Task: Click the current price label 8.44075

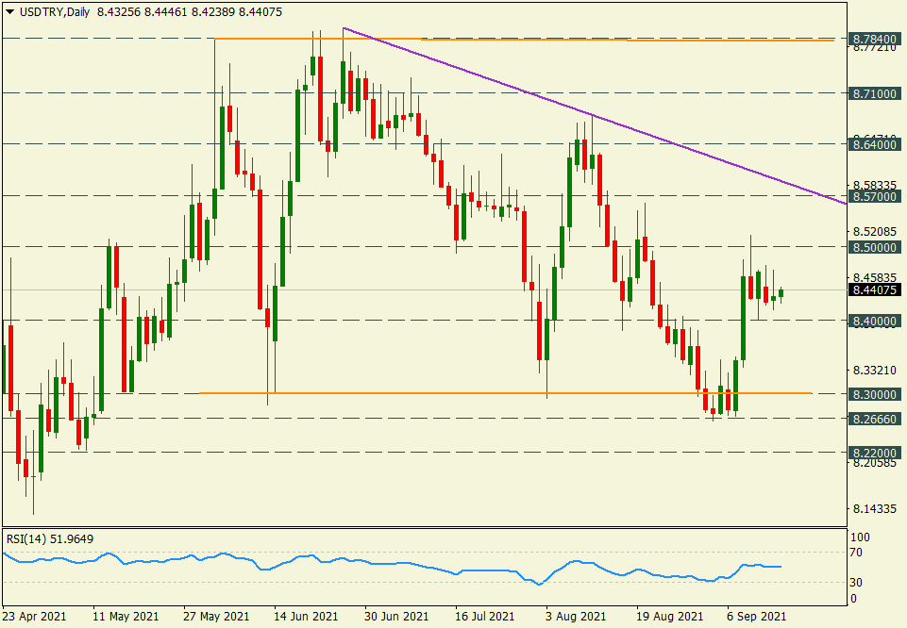Action: (x=875, y=290)
